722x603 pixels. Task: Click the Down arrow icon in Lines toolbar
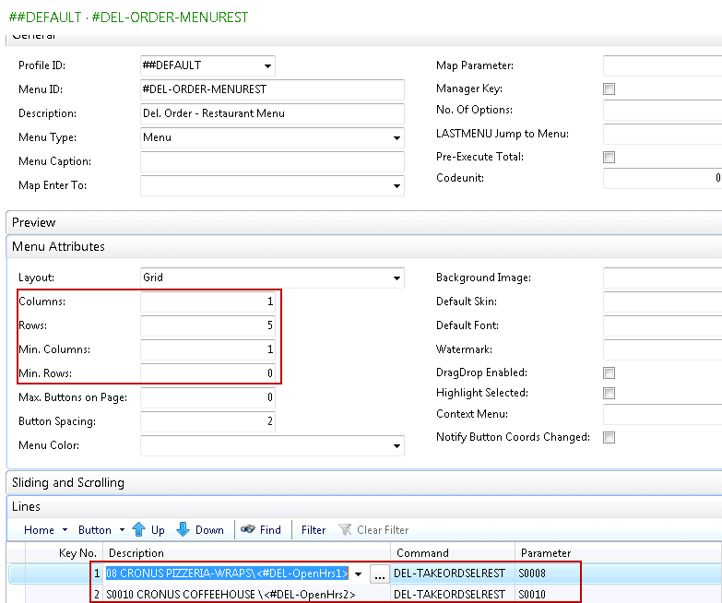click(183, 530)
